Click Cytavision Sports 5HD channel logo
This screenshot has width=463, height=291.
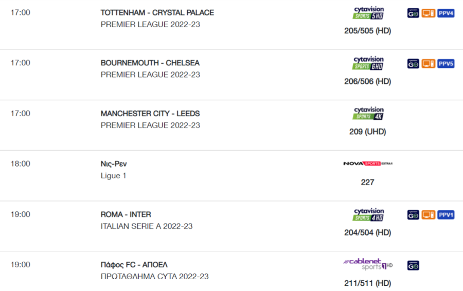(368, 13)
